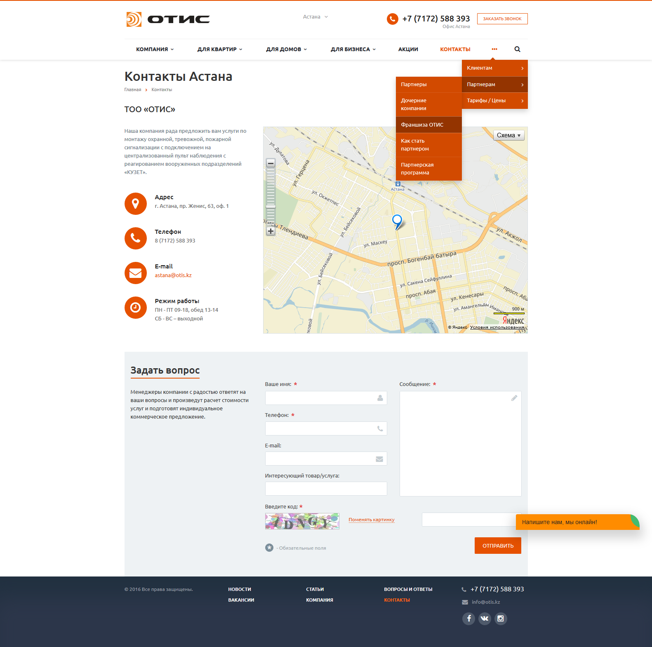This screenshot has height=647, width=652.
Task: Click Контакты in the breadcrumb trail
Action: click(x=162, y=89)
